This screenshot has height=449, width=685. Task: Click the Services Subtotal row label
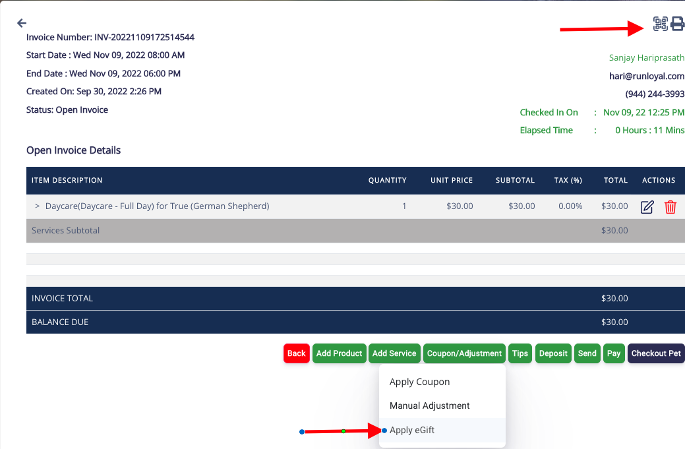[x=65, y=231]
